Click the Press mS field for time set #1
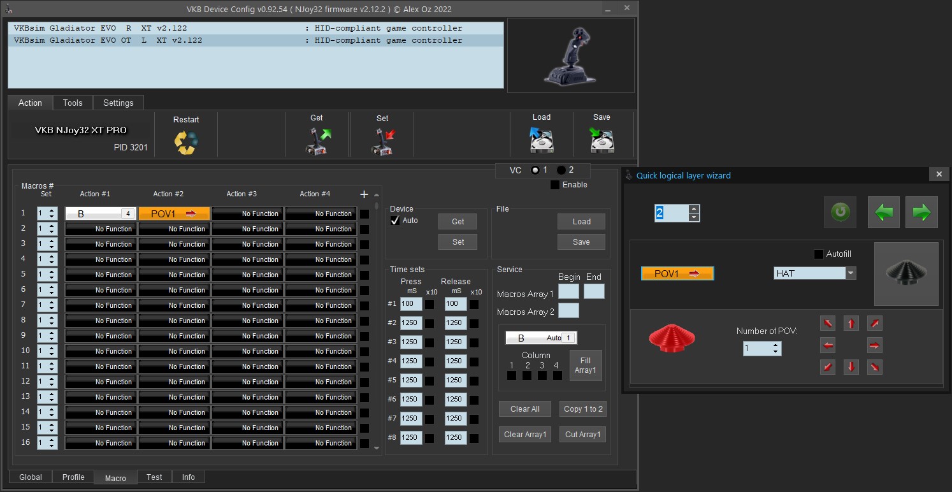The width and height of the screenshot is (952, 492). pyautogui.click(x=411, y=304)
